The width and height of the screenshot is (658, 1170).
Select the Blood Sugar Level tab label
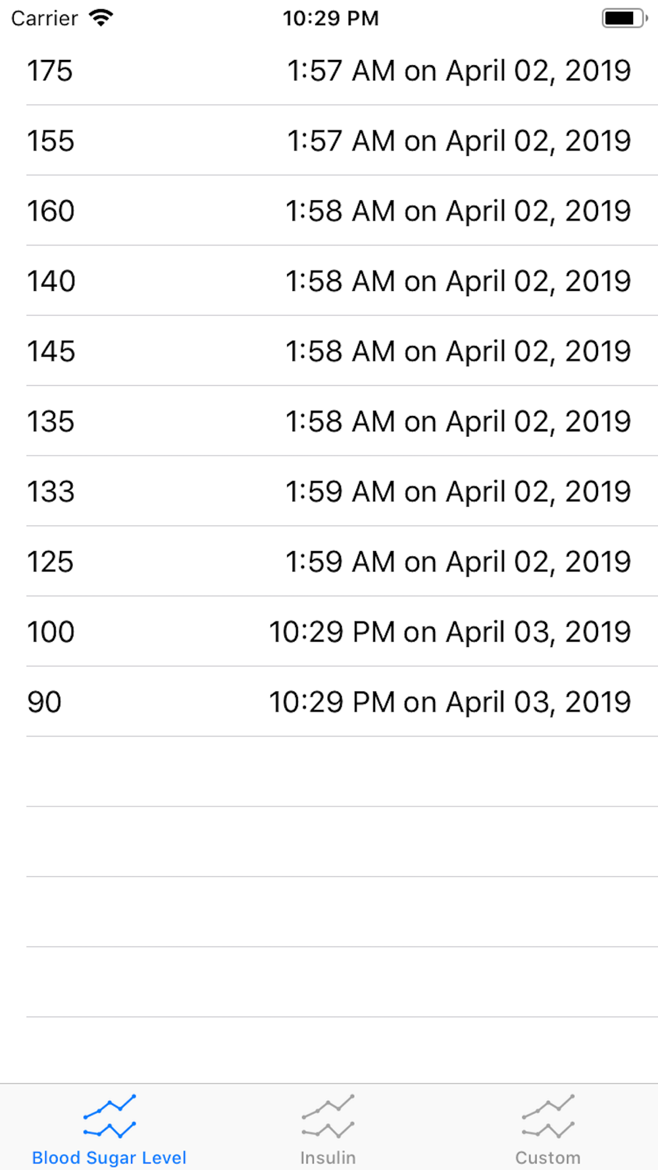[109, 1157]
